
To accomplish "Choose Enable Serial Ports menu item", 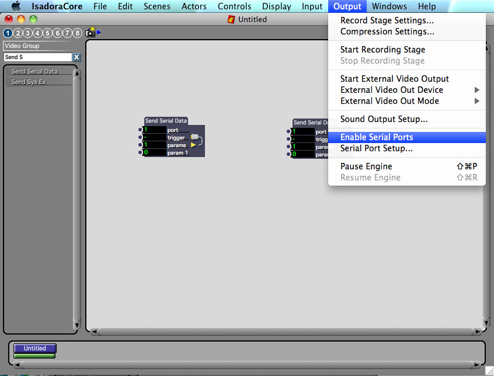I will coord(377,137).
